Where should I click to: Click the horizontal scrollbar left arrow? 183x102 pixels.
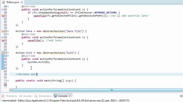point(11,90)
